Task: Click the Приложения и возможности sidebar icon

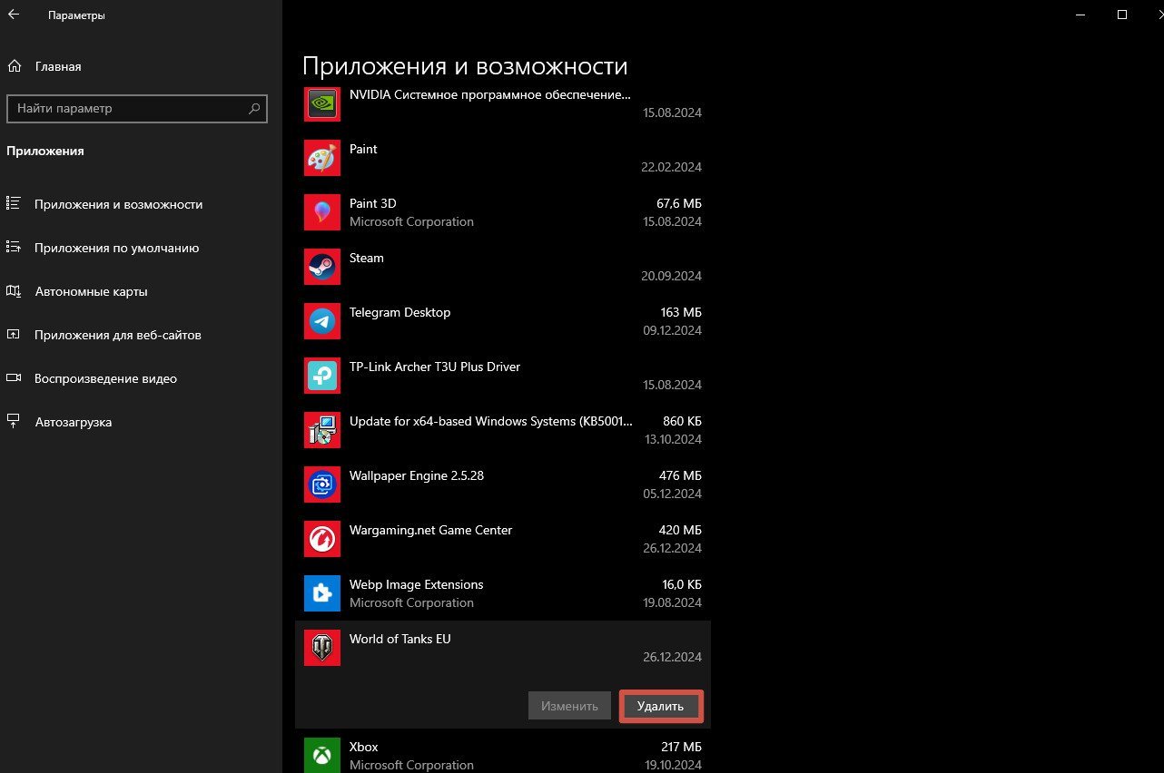Action: (14, 204)
